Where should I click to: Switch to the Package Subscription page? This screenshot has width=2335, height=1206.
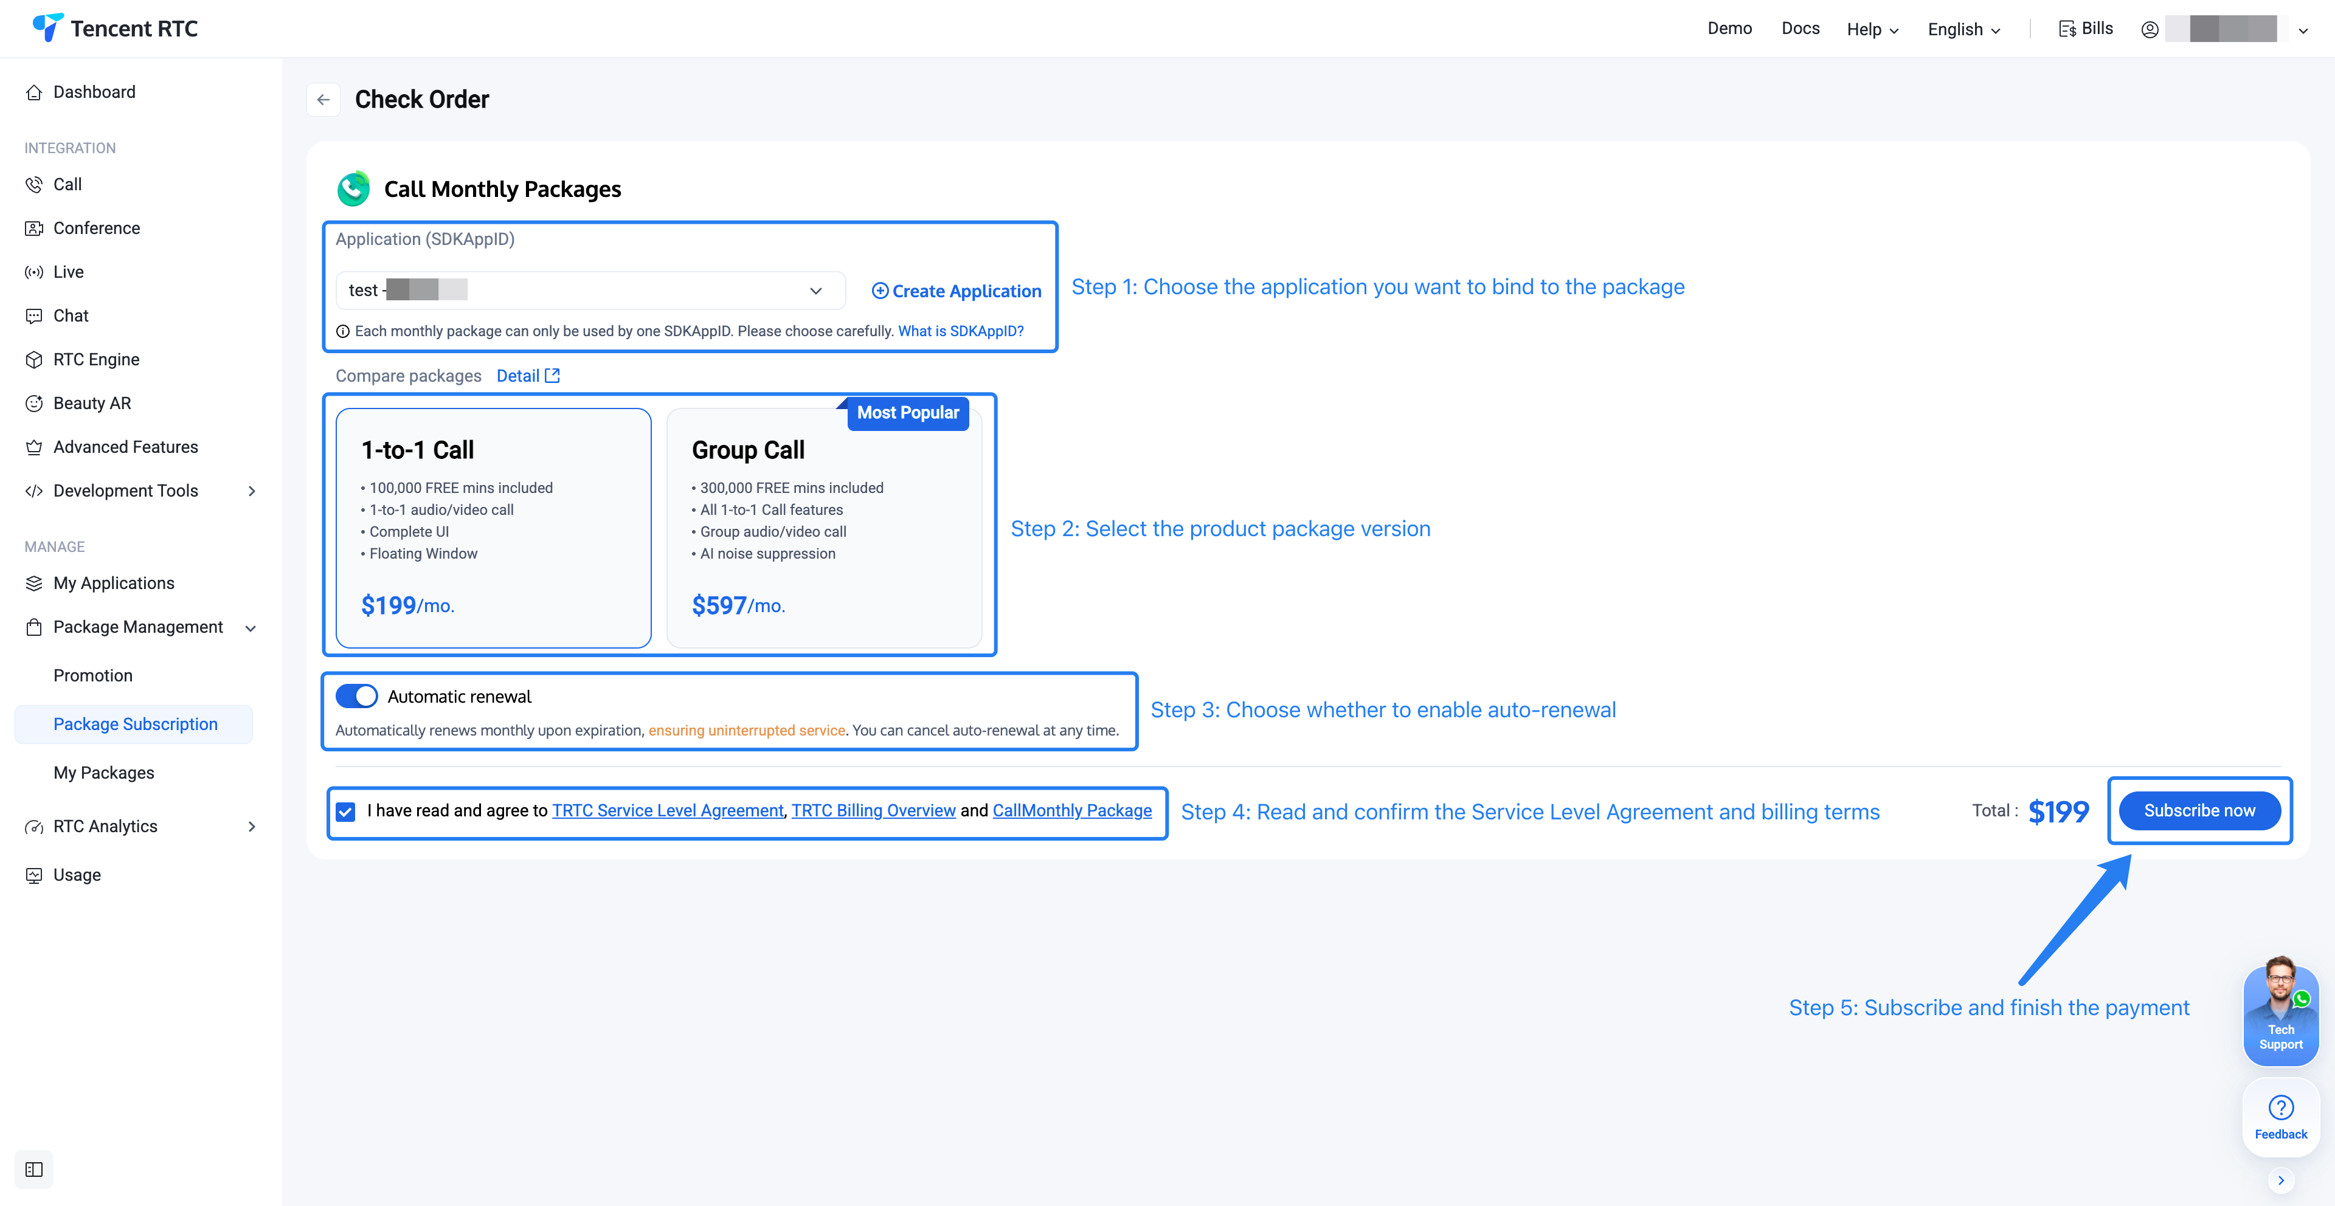134,723
